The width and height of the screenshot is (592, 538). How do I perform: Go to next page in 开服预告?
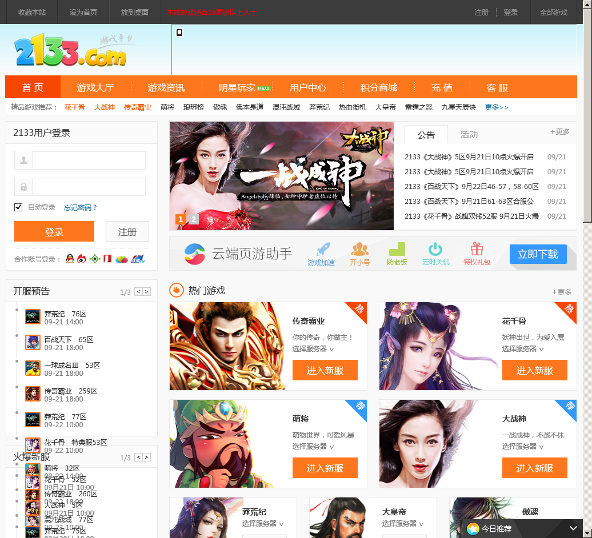tap(147, 292)
